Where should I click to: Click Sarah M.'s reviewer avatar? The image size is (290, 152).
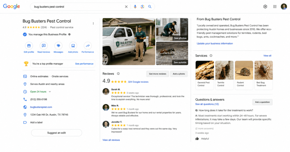coord(106,92)
